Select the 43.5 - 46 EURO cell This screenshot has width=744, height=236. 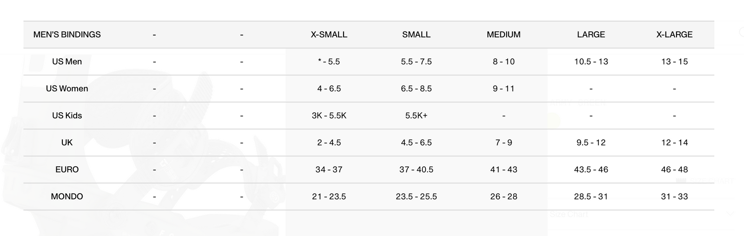591,169
